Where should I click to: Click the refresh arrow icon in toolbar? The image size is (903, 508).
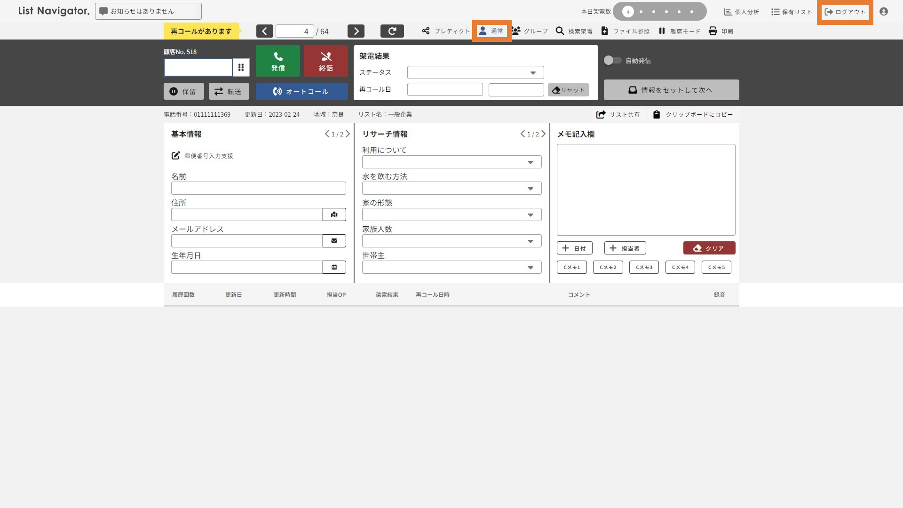click(x=392, y=31)
